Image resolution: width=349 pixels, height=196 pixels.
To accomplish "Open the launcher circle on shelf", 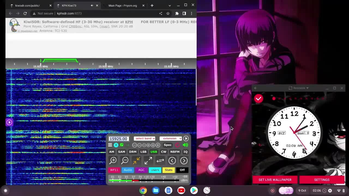I will [5, 191].
